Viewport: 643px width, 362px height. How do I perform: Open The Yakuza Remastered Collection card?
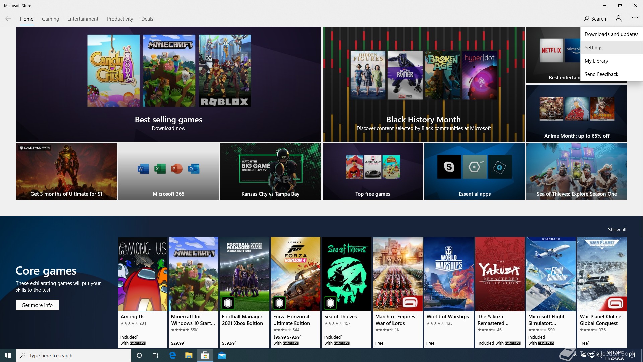(x=500, y=292)
